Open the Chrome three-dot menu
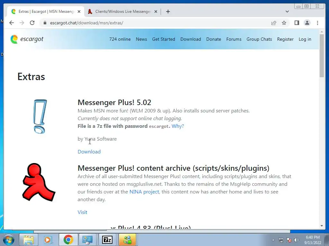The width and height of the screenshot is (329, 246). [317, 23]
